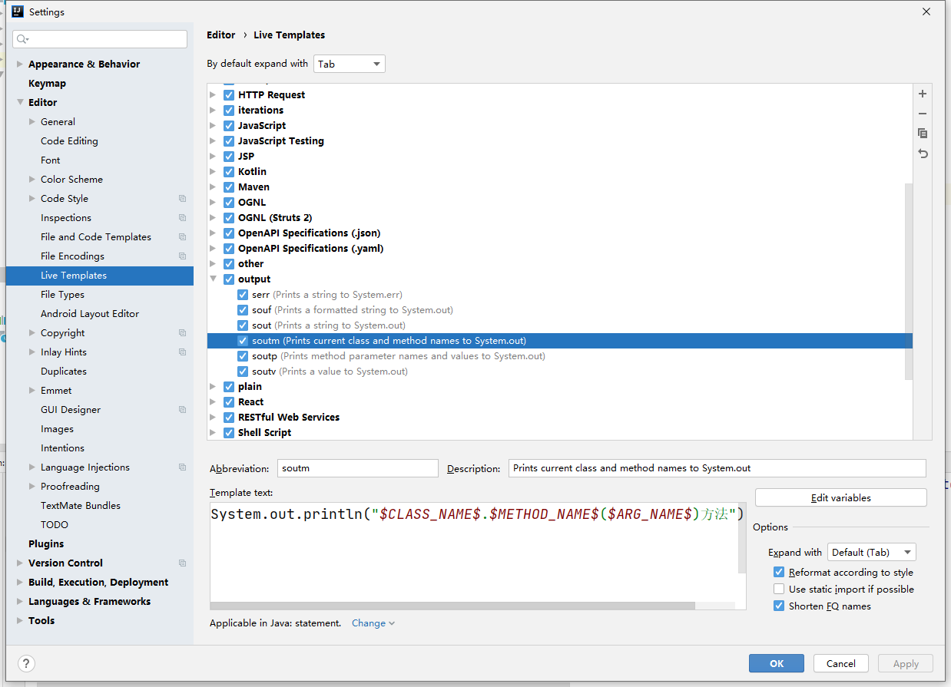Image resolution: width=951 pixels, height=687 pixels.
Task: Open the default expand with Tab dropdown
Action: click(350, 64)
